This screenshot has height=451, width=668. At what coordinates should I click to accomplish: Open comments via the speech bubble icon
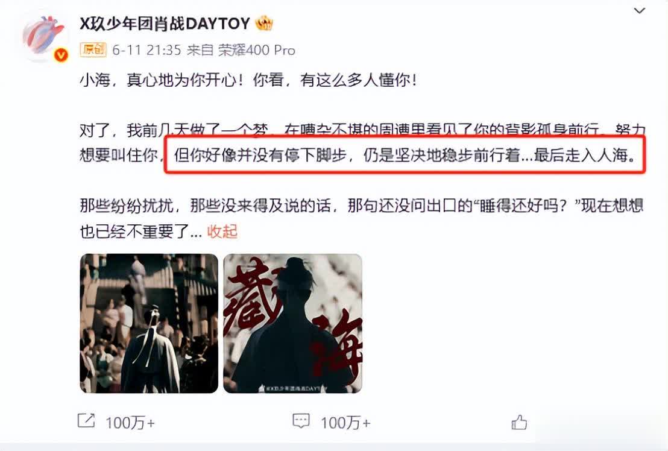[301, 421]
